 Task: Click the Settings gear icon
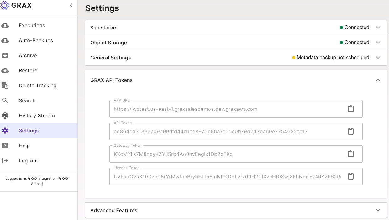5,130
